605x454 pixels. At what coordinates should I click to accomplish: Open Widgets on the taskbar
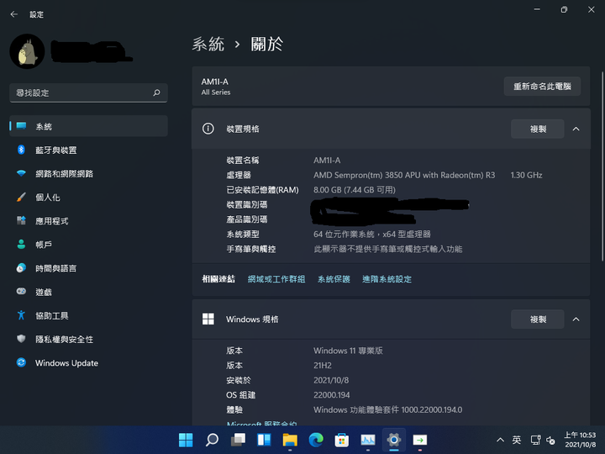264,440
